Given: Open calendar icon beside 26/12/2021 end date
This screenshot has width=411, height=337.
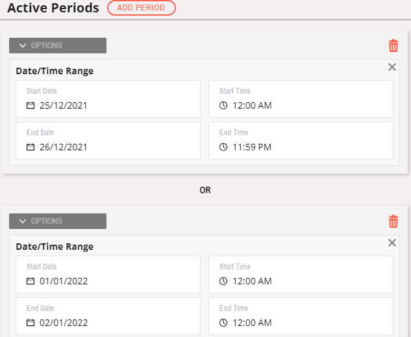Looking at the screenshot, I should [x=31, y=147].
